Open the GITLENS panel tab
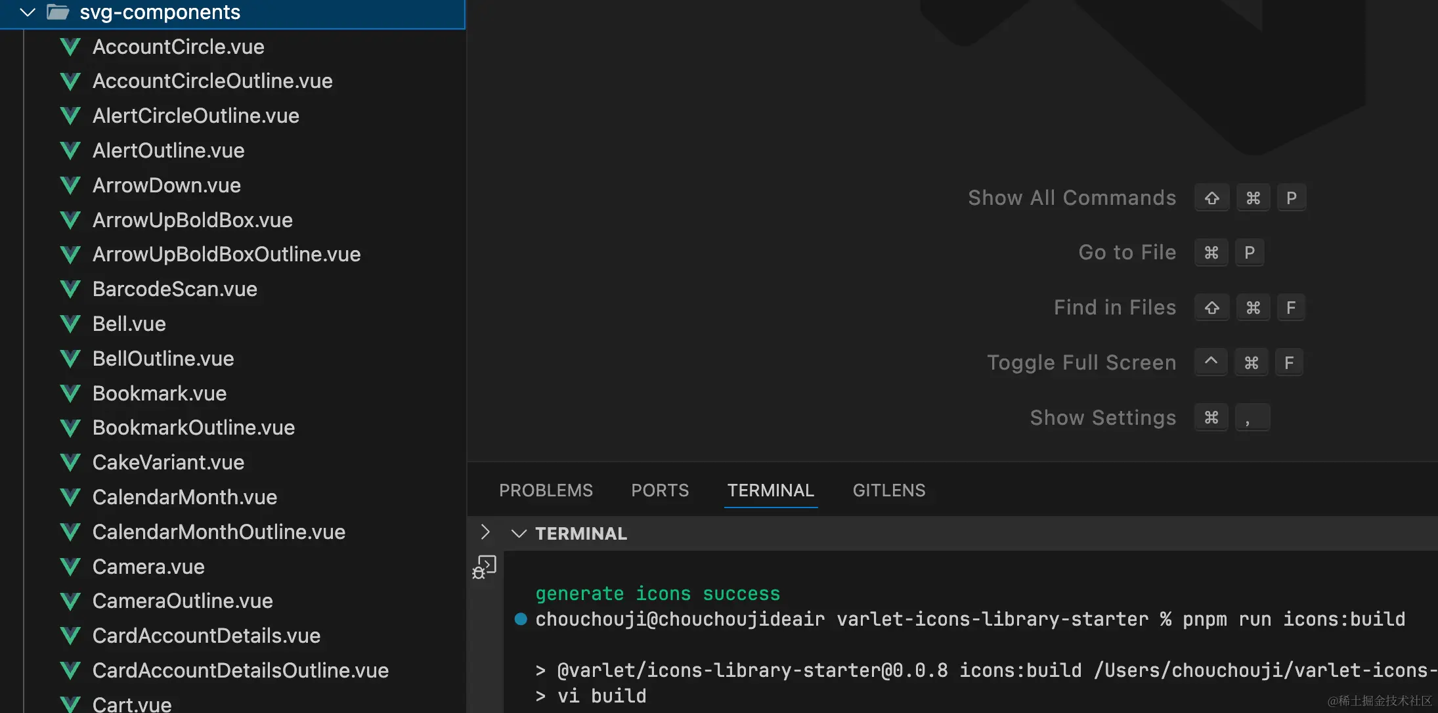The width and height of the screenshot is (1438, 713). pos(888,490)
